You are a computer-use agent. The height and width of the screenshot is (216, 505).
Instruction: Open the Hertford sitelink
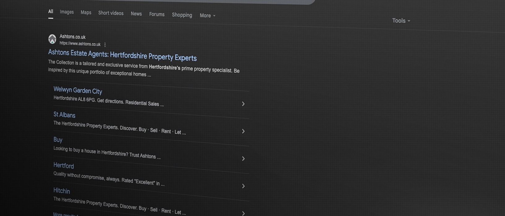63,165
